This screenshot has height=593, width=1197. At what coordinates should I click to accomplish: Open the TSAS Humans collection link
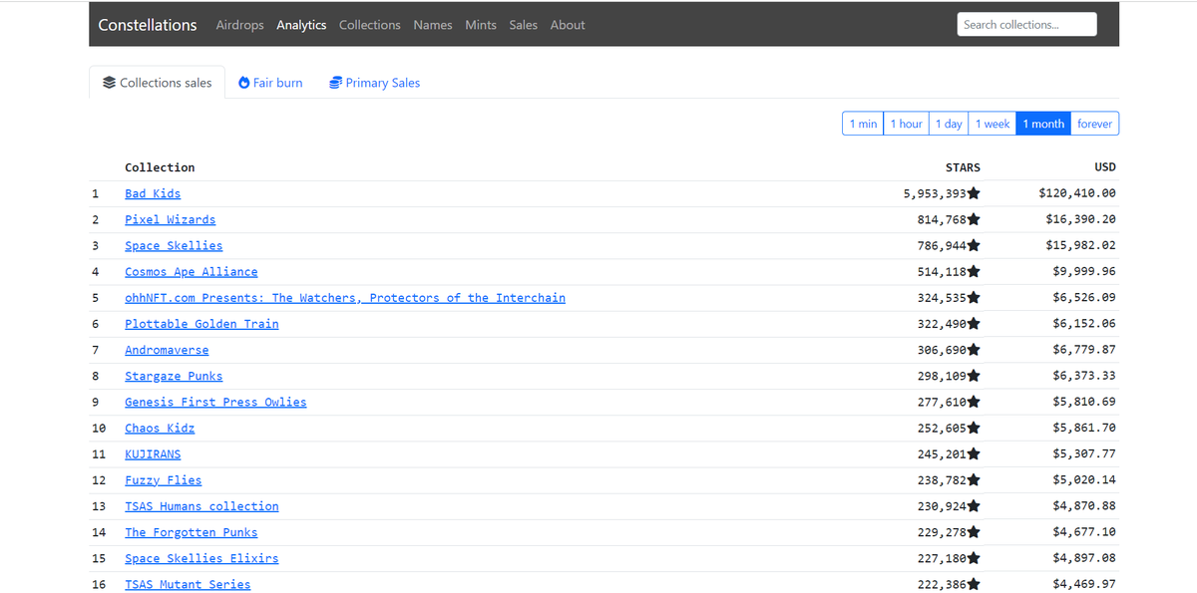tap(201, 506)
